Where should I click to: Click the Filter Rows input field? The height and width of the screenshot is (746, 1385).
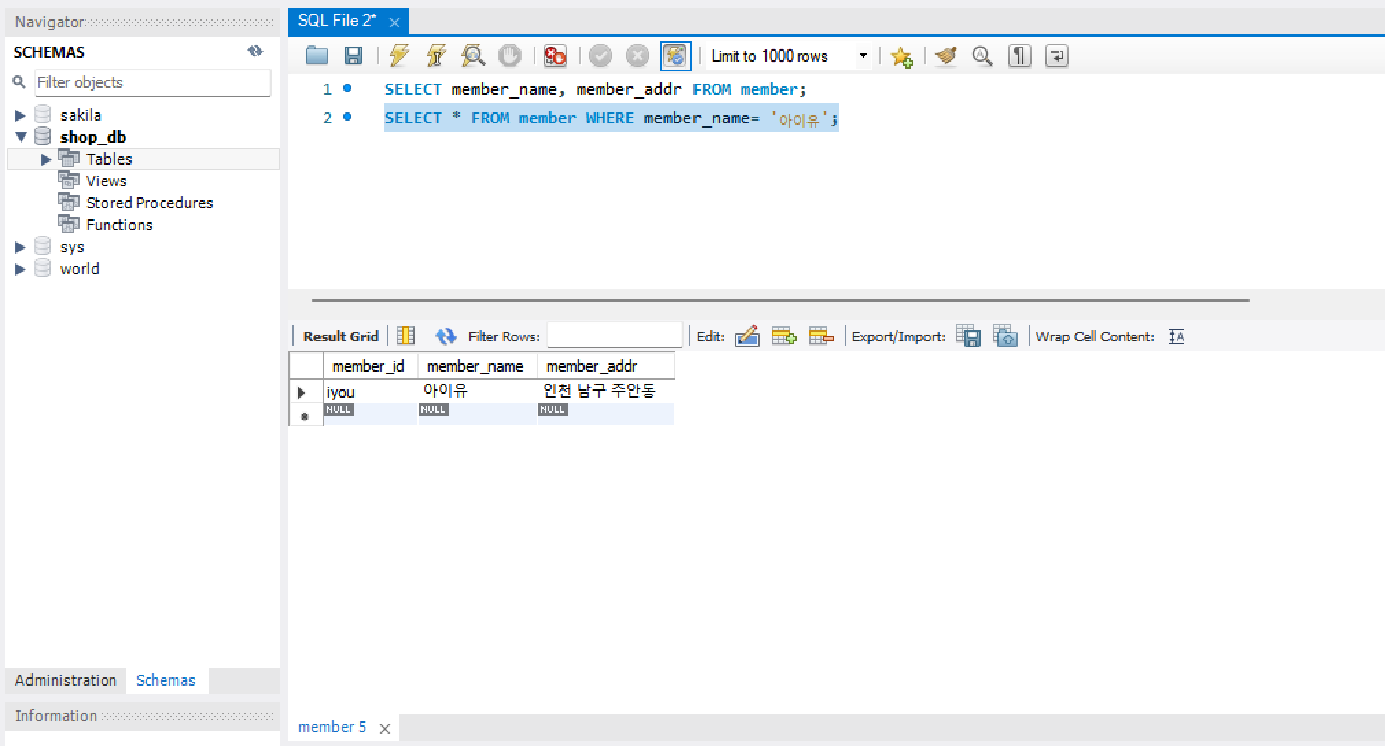pyautogui.click(x=614, y=336)
